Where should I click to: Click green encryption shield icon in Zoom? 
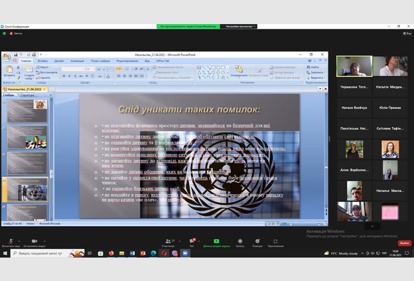click(x=4, y=33)
